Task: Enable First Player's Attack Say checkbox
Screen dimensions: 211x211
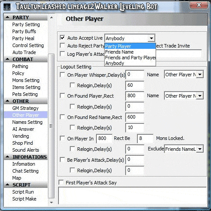Action: pyautogui.click(x=61, y=182)
